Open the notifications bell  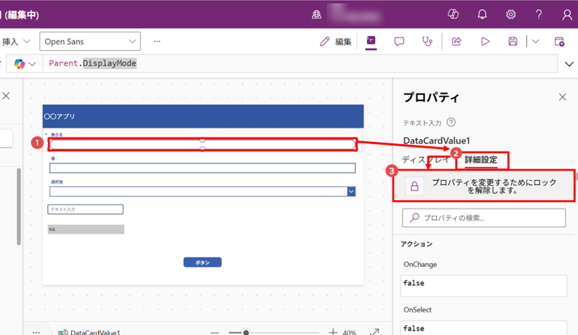tap(482, 14)
